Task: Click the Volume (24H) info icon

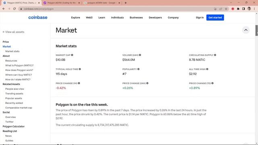Action: click(140, 55)
